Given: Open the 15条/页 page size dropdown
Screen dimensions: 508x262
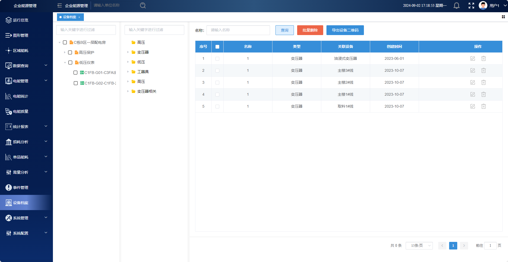Looking at the screenshot, I should pos(419,245).
